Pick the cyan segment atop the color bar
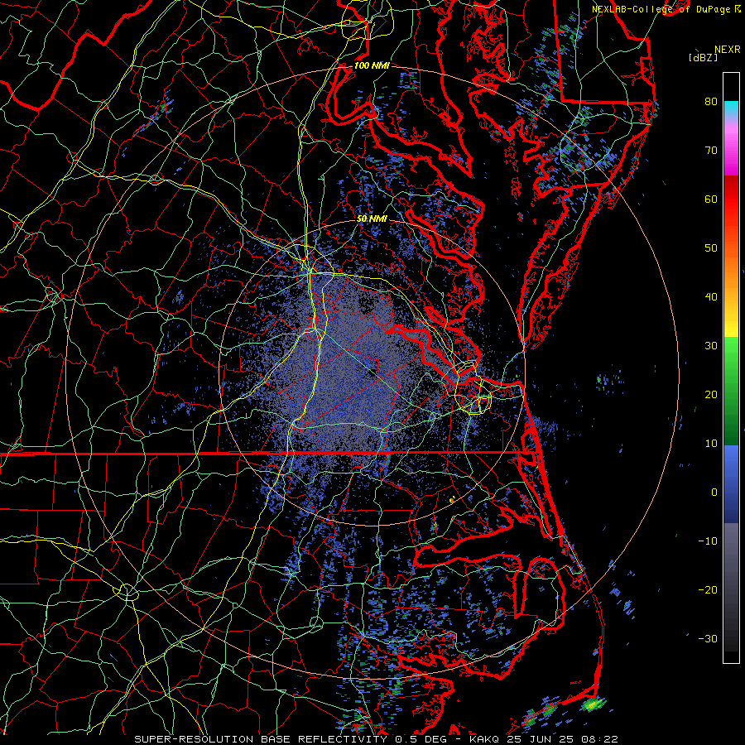This screenshot has height=745, width=745. (731, 108)
